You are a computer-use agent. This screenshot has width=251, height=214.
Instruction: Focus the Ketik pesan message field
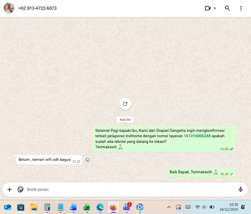131,189
